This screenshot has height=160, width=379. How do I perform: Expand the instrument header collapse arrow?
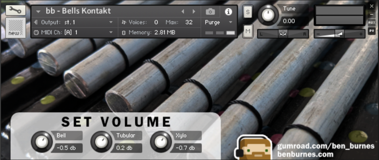(x=38, y=12)
